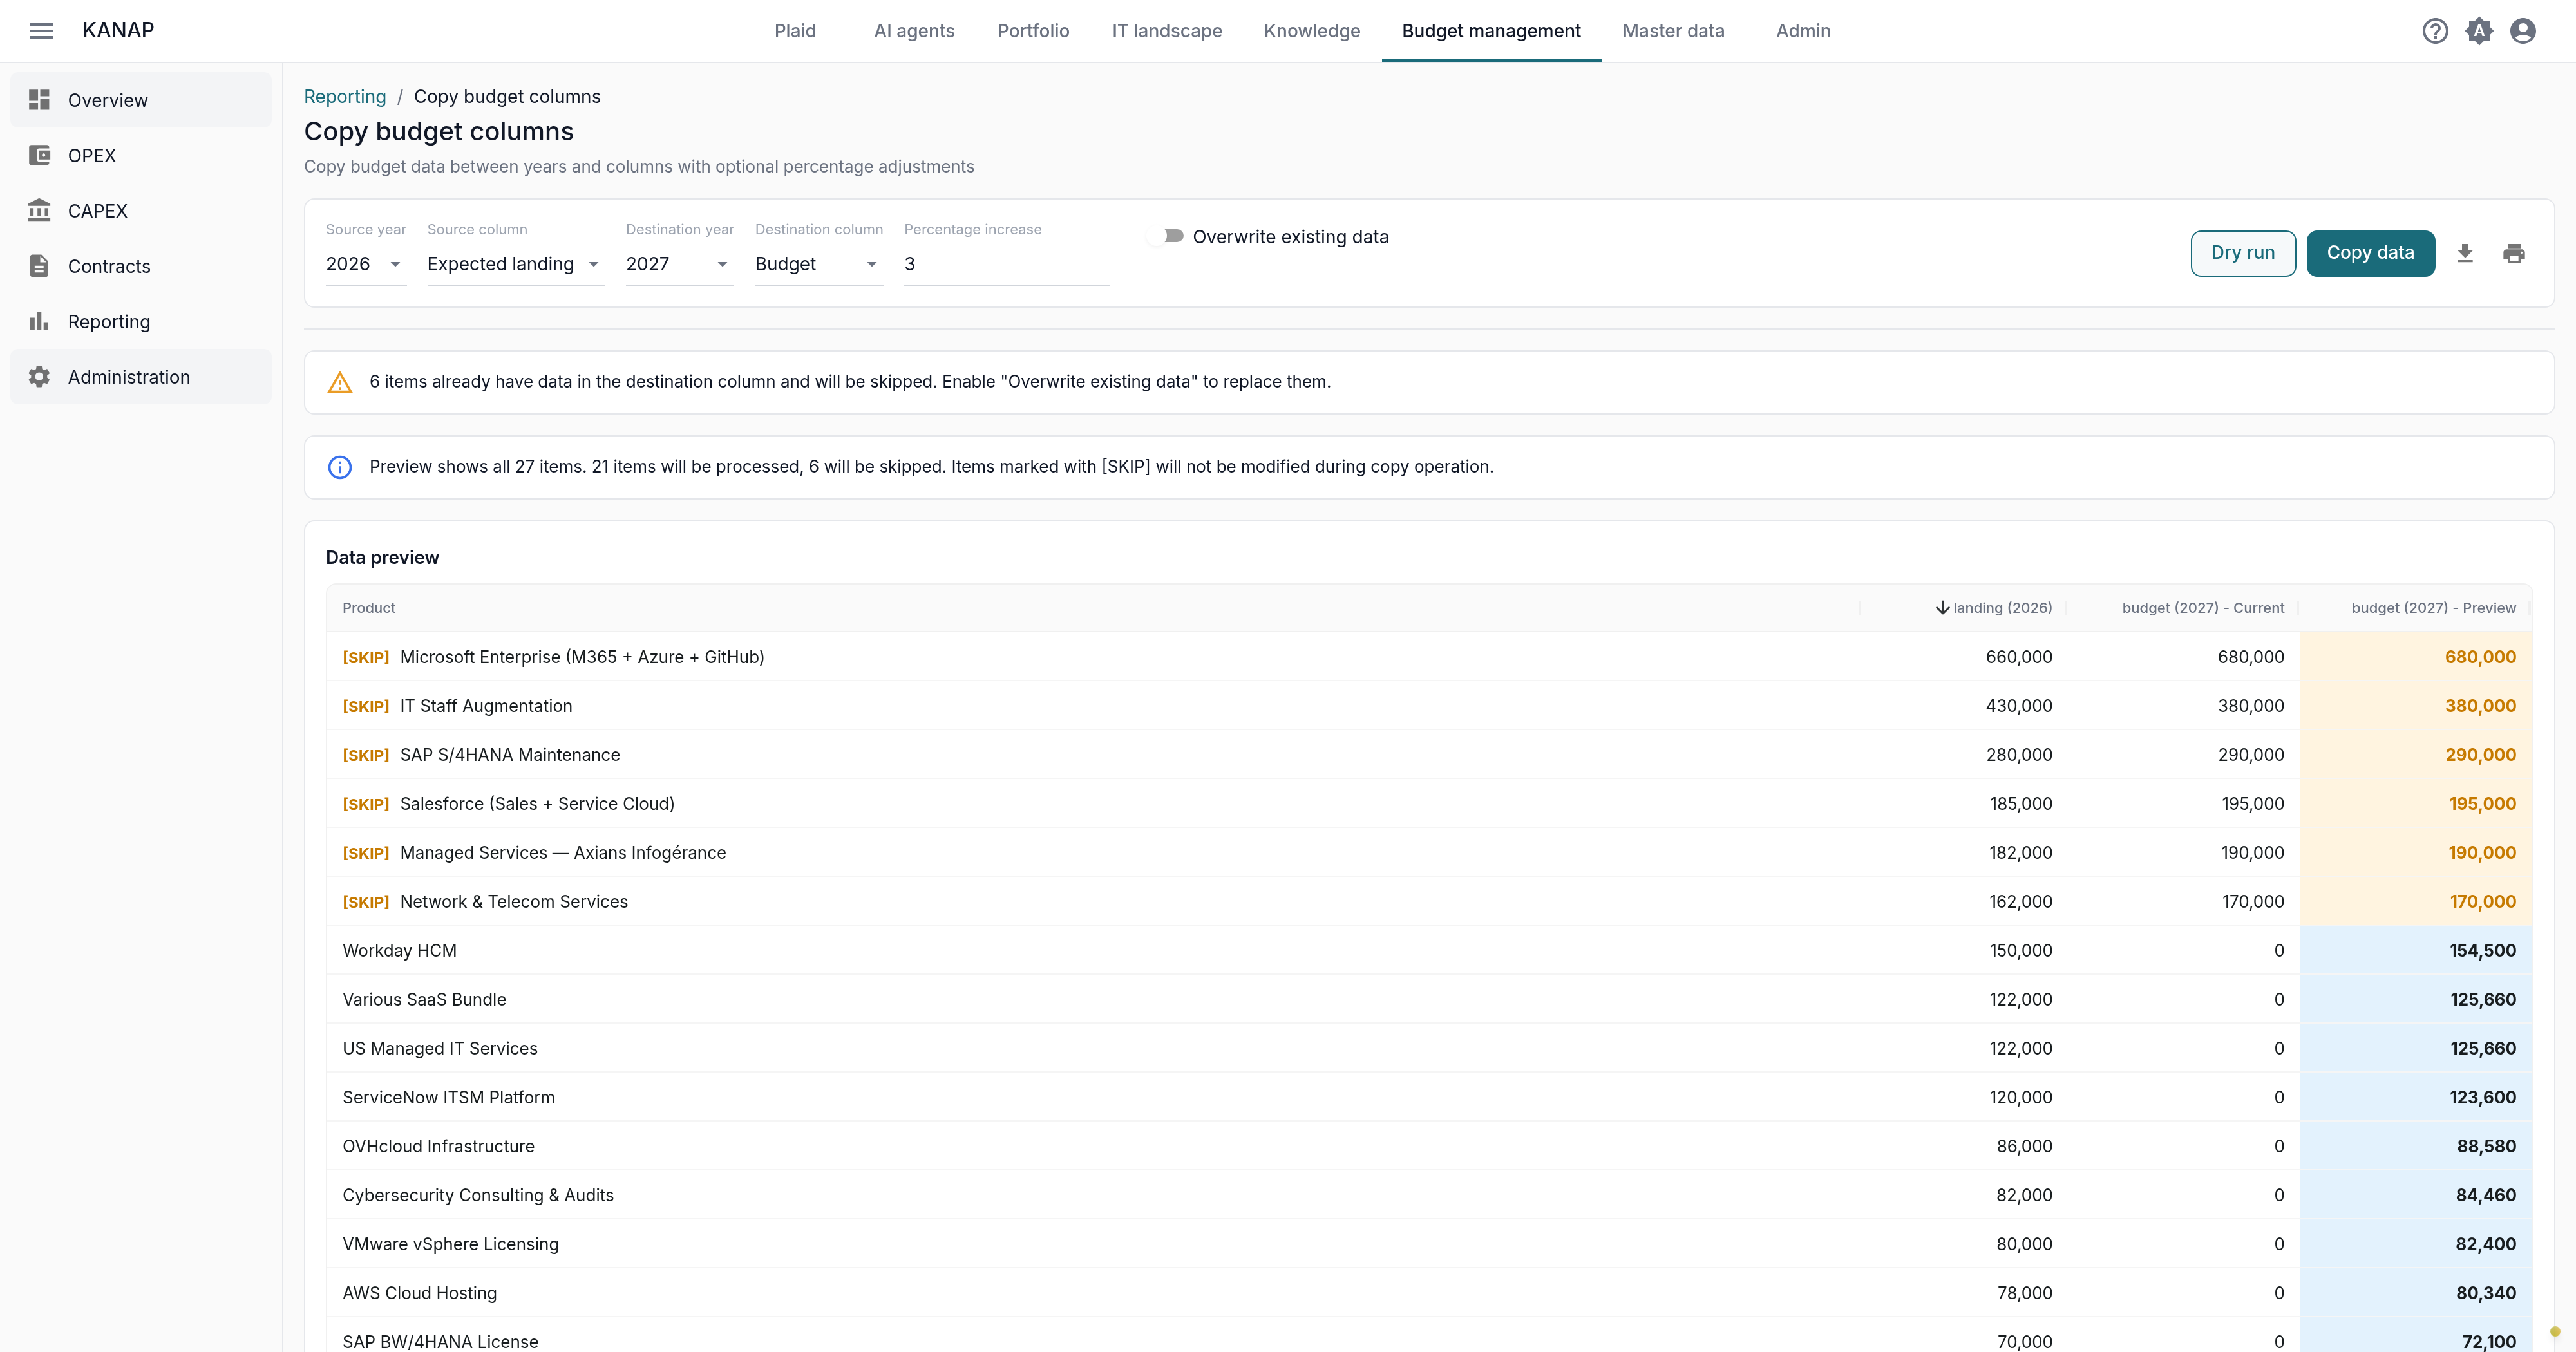Click the sort arrow on landing (2026) column
Screen dimensions: 2576x1352
pos(1942,608)
